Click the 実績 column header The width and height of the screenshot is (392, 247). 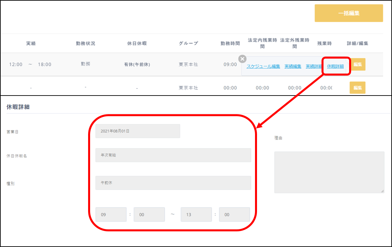click(31, 44)
